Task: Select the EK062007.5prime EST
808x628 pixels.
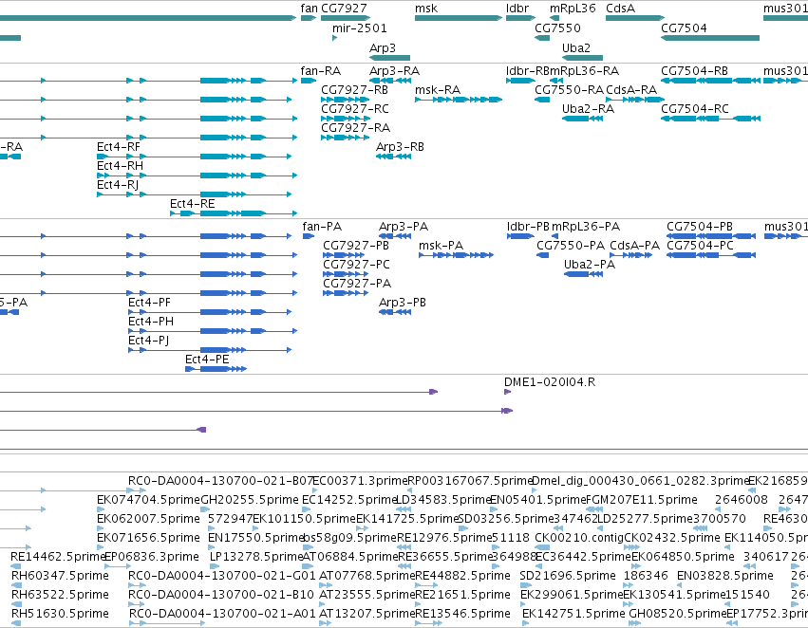Action: click(x=102, y=528)
